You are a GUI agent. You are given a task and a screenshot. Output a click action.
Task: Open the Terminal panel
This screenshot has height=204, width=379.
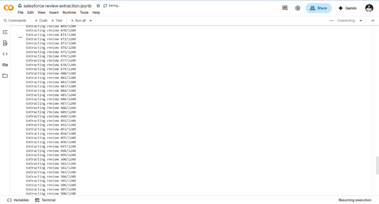click(x=45, y=200)
